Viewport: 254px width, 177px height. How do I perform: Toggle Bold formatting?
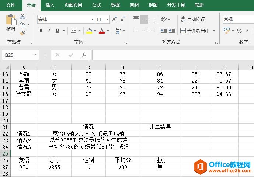(41, 31)
